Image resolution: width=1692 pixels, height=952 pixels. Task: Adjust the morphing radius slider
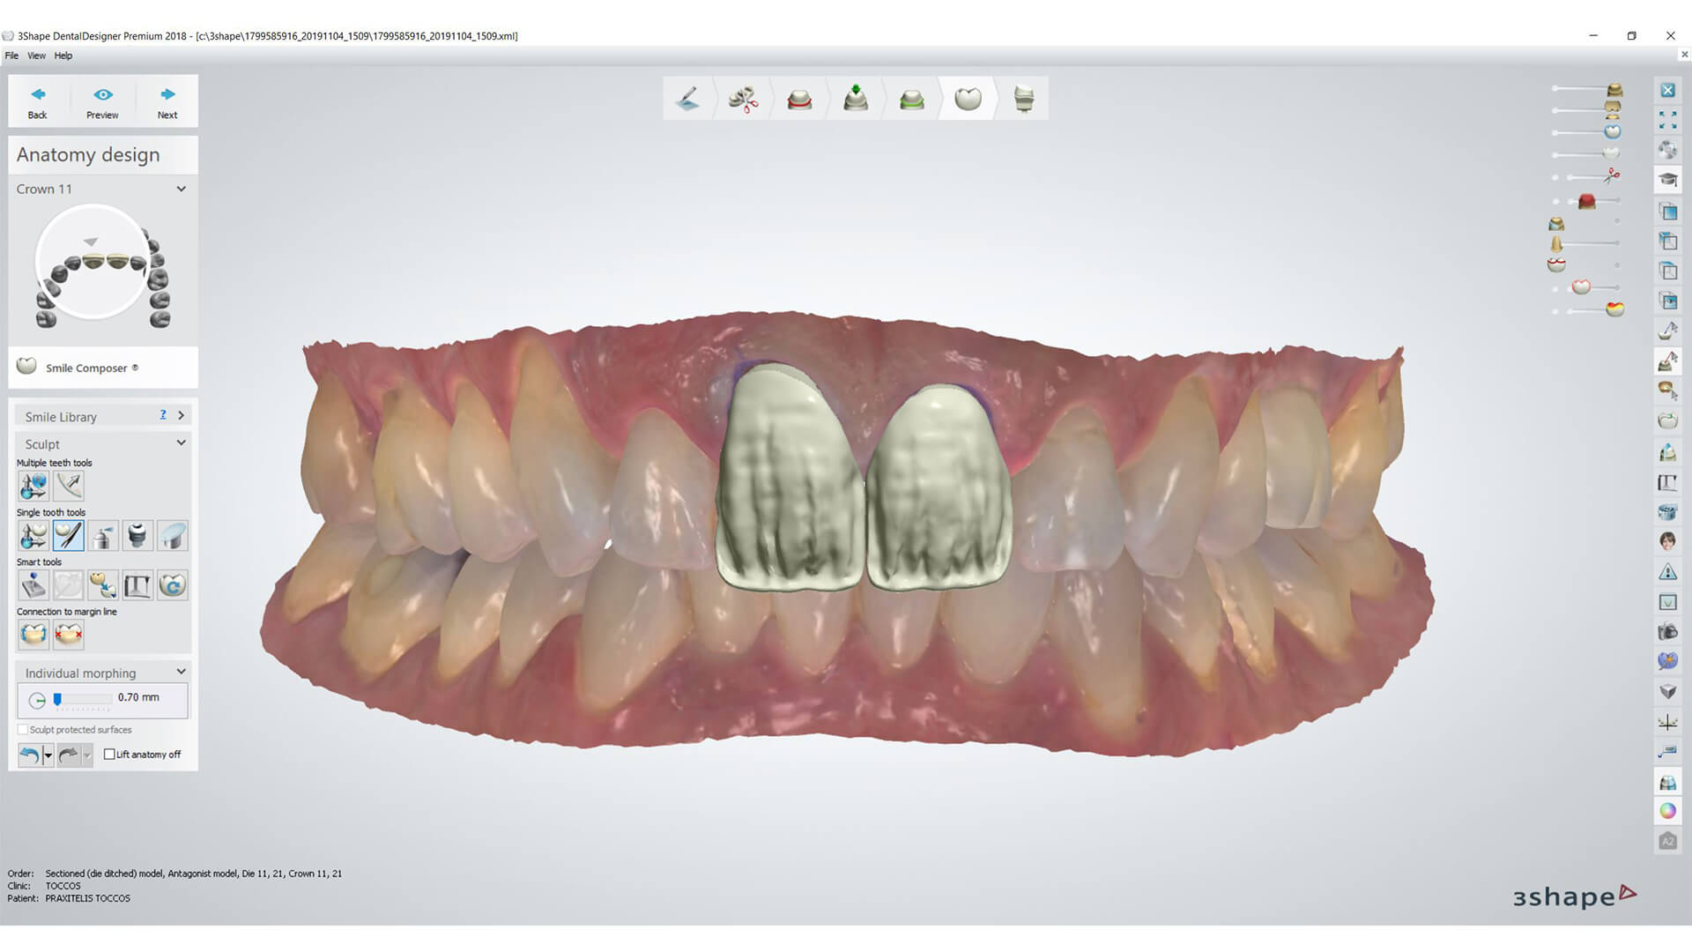click(x=82, y=700)
